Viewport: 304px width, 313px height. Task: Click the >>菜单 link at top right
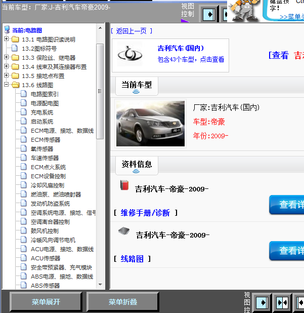click(291, 17)
